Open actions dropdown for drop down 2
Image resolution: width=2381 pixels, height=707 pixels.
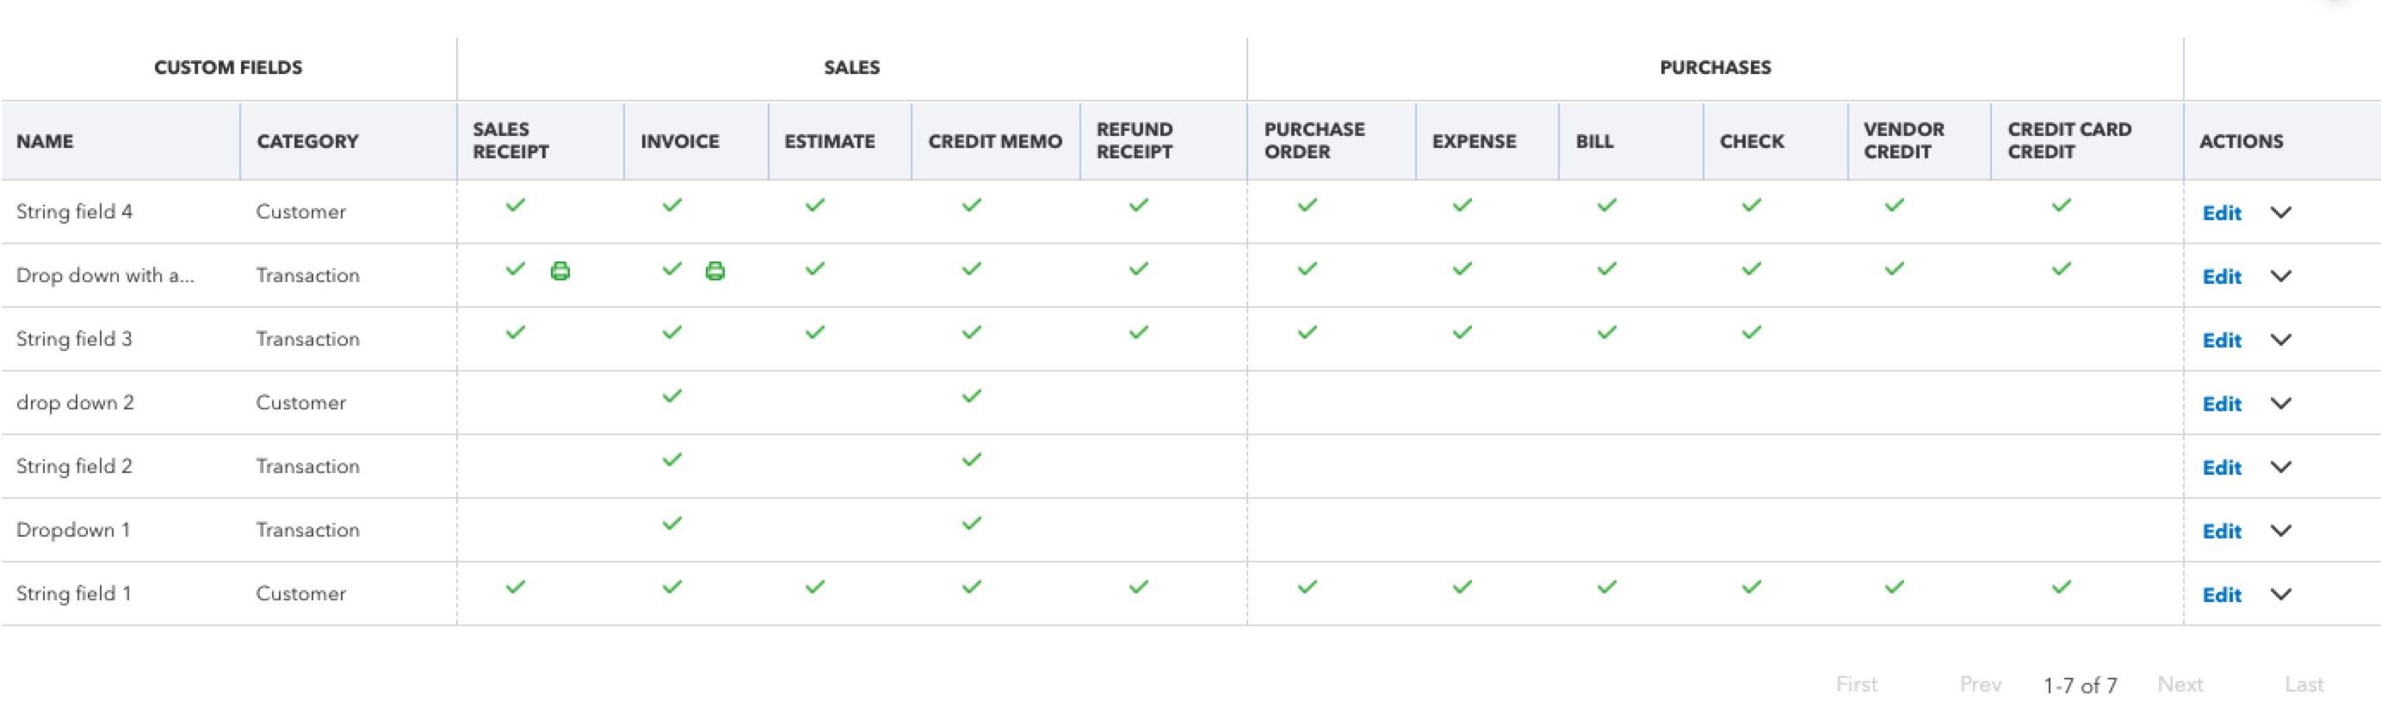pos(2280,403)
